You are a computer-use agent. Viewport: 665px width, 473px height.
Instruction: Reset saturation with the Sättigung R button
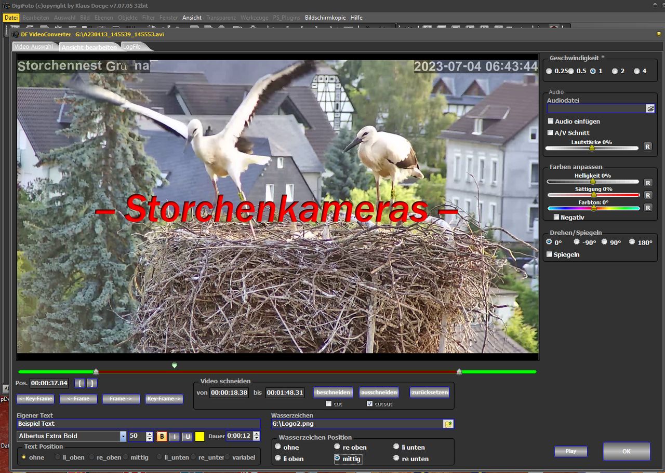(648, 195)
